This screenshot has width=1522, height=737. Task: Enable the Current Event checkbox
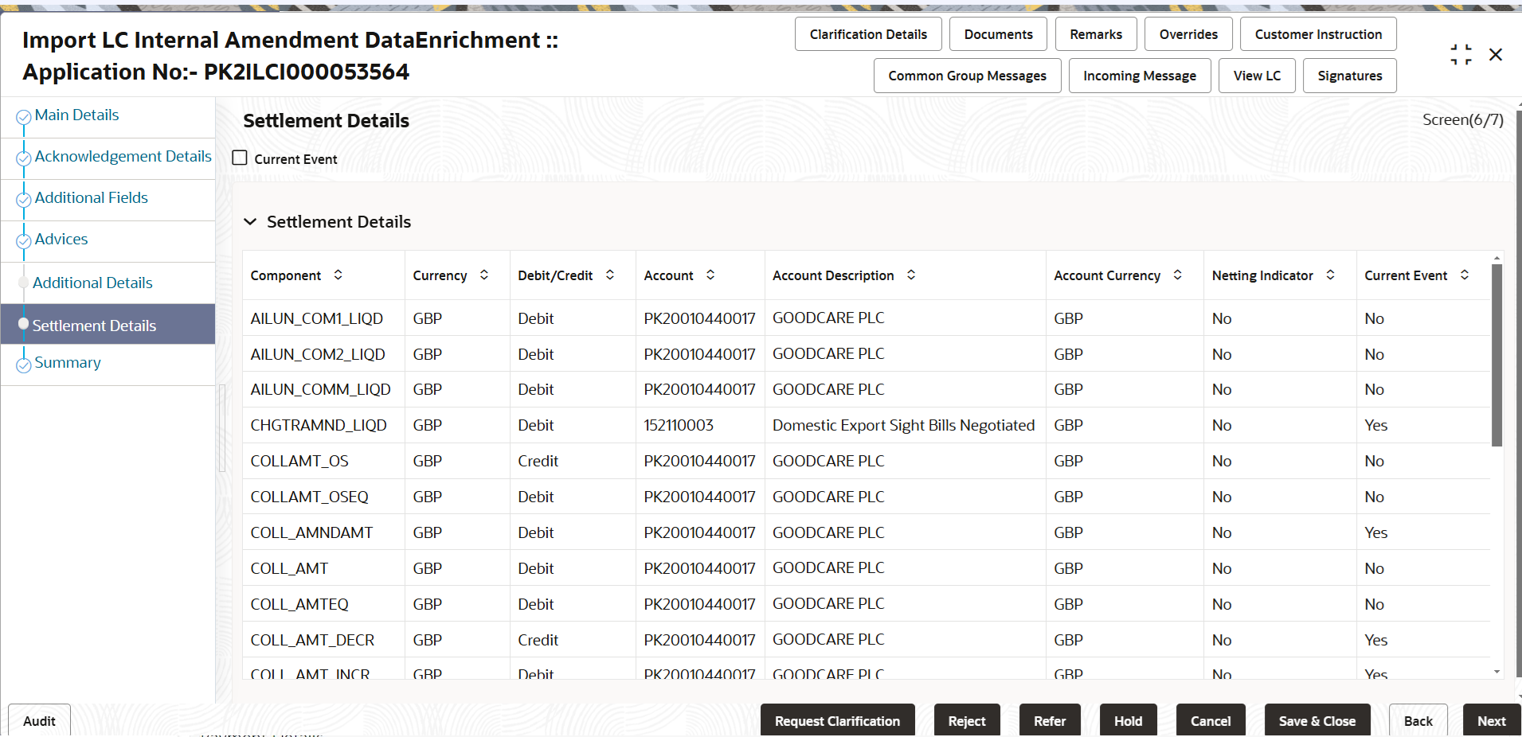(239, 158)
